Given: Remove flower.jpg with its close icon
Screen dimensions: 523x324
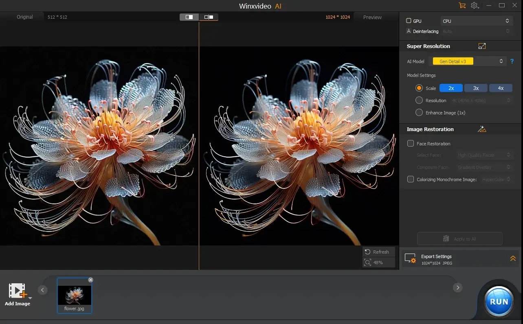Looking at the screenshot, I should (90, 280).
